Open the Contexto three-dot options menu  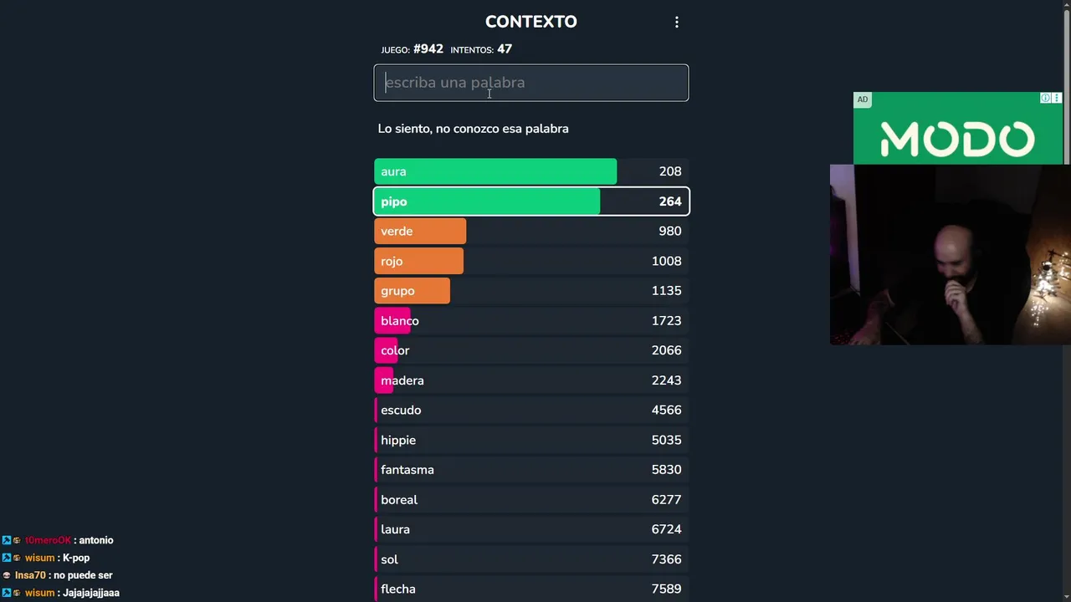coord(677,23)
